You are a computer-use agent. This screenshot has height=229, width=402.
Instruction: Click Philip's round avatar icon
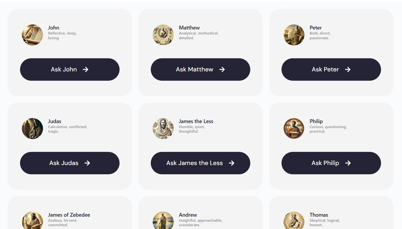(x=294, y=128)
